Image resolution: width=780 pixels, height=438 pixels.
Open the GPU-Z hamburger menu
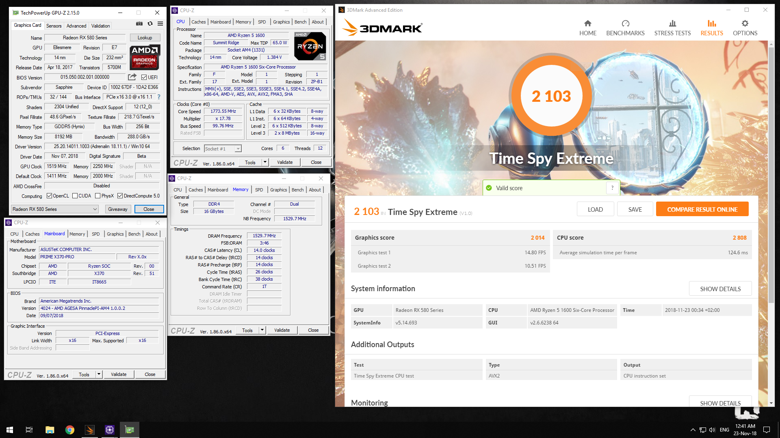(160, 24)
